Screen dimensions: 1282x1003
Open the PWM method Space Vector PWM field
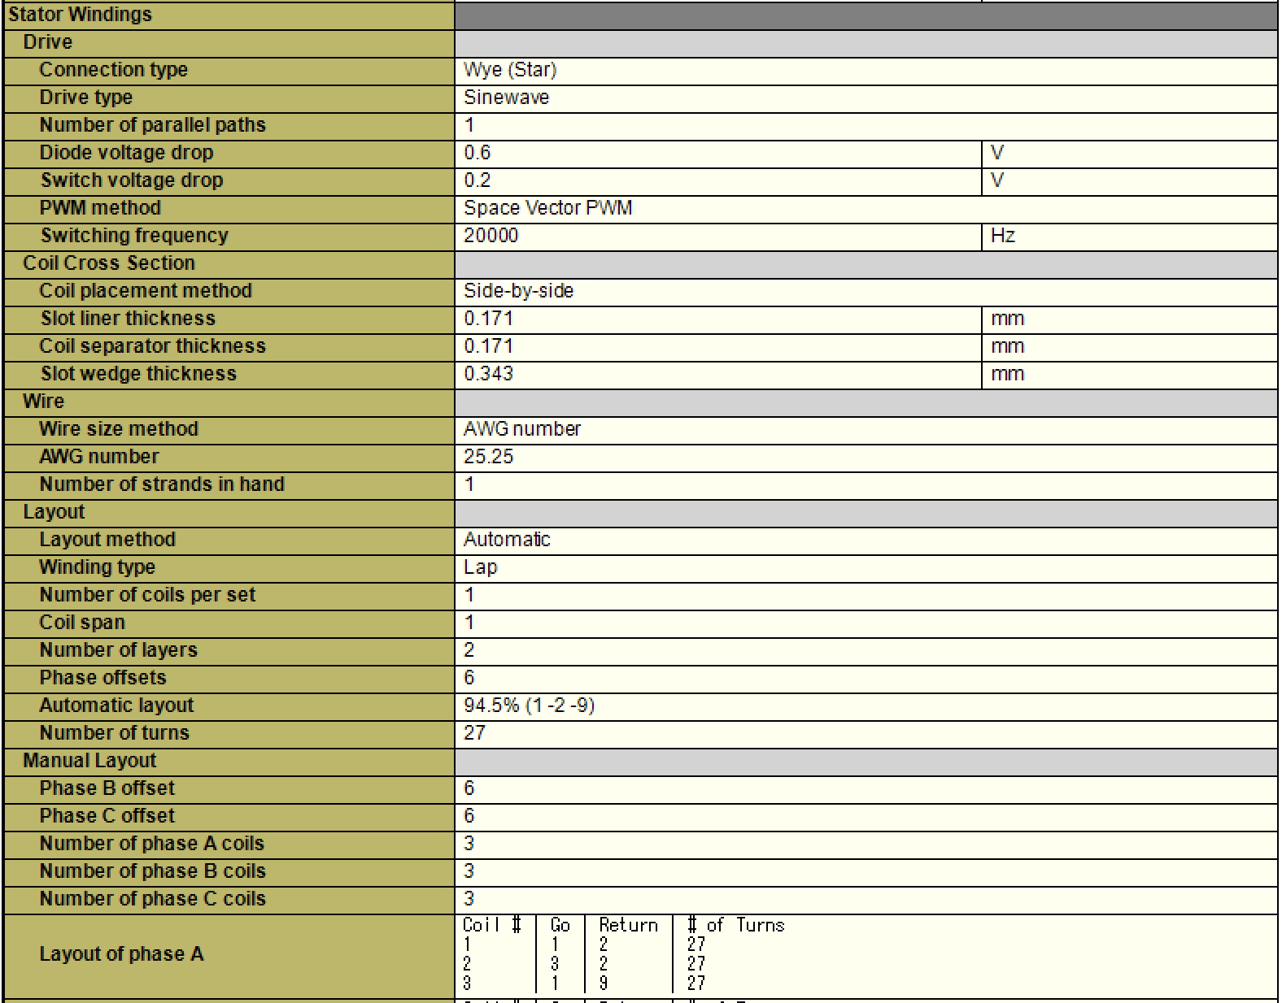point(547,208)
